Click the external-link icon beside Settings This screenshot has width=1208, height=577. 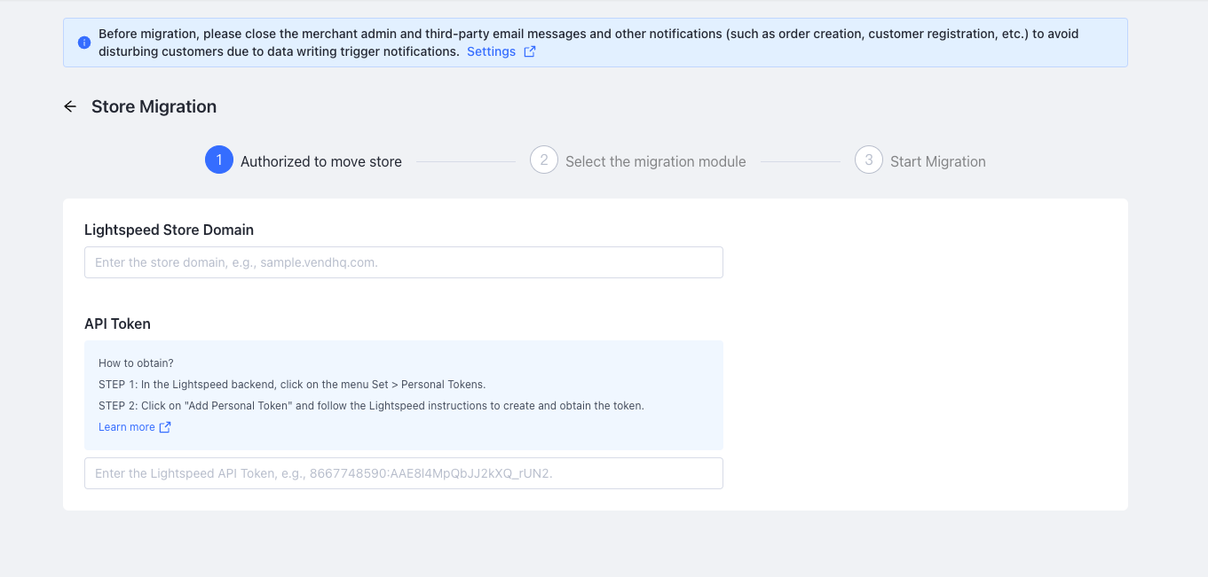[530, 51]
